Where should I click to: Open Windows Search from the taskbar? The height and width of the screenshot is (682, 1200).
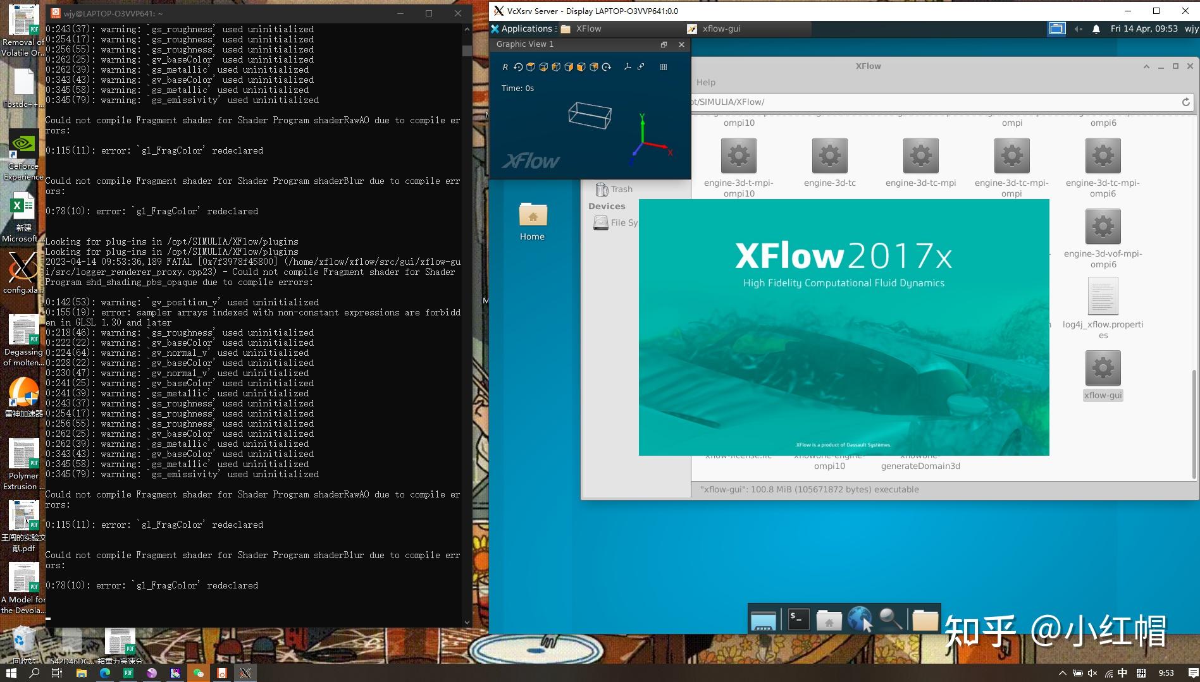click(x=34, y=673)
